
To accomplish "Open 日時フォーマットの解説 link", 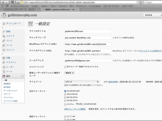I will pos(75,109).
